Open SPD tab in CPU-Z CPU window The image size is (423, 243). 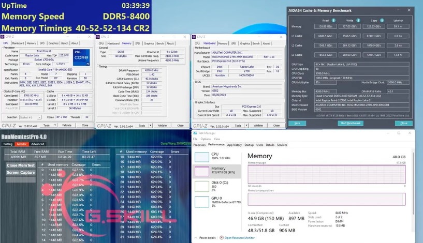pos(42,43)
